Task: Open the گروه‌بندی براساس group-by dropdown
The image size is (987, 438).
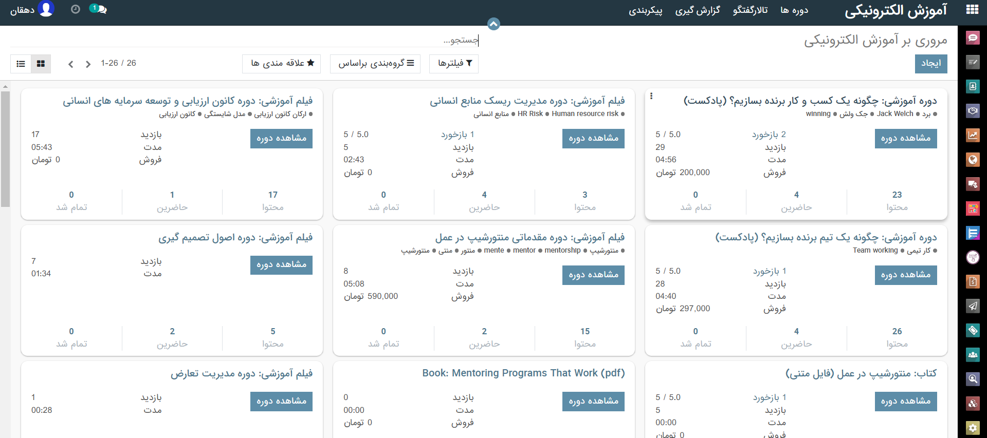Action: point(375,64)
